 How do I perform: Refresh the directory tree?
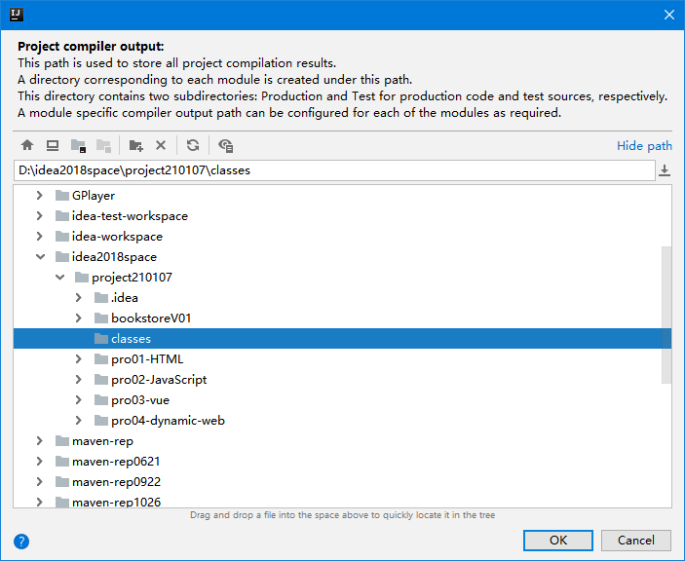point(193,145)
